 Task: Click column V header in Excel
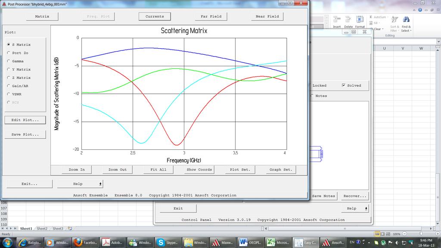tap(403, 48)
